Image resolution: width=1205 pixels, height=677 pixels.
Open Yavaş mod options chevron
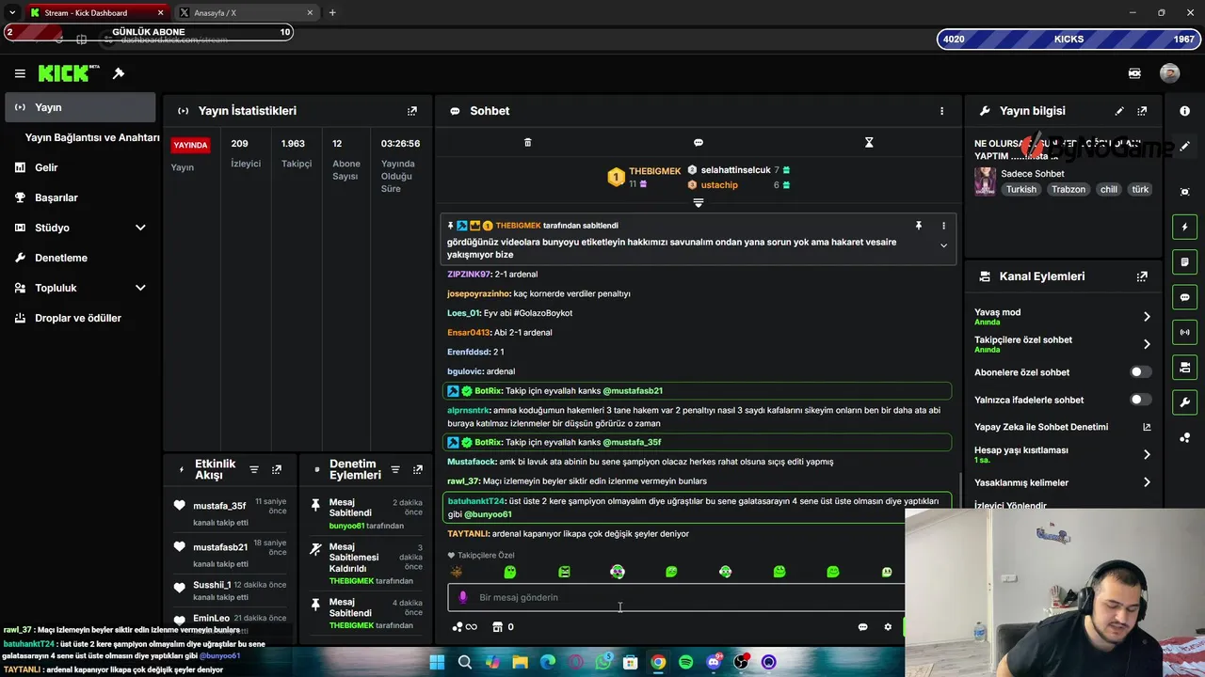pos(1147,317)
